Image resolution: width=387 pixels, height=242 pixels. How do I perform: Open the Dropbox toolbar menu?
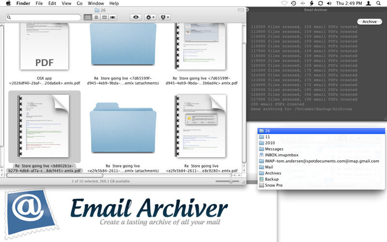tap(164, 17)
